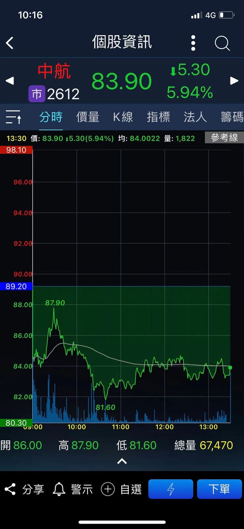This screenshot has width=244, height=529.
Task: Tap the share icon
Action: [10, 489]
